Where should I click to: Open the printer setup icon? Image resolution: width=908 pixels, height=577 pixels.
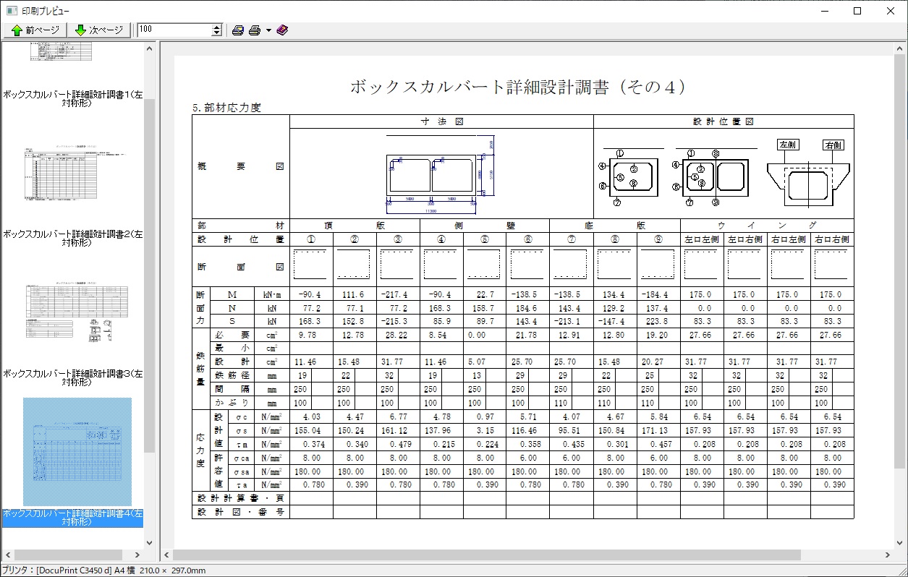[x=238, y=30]
